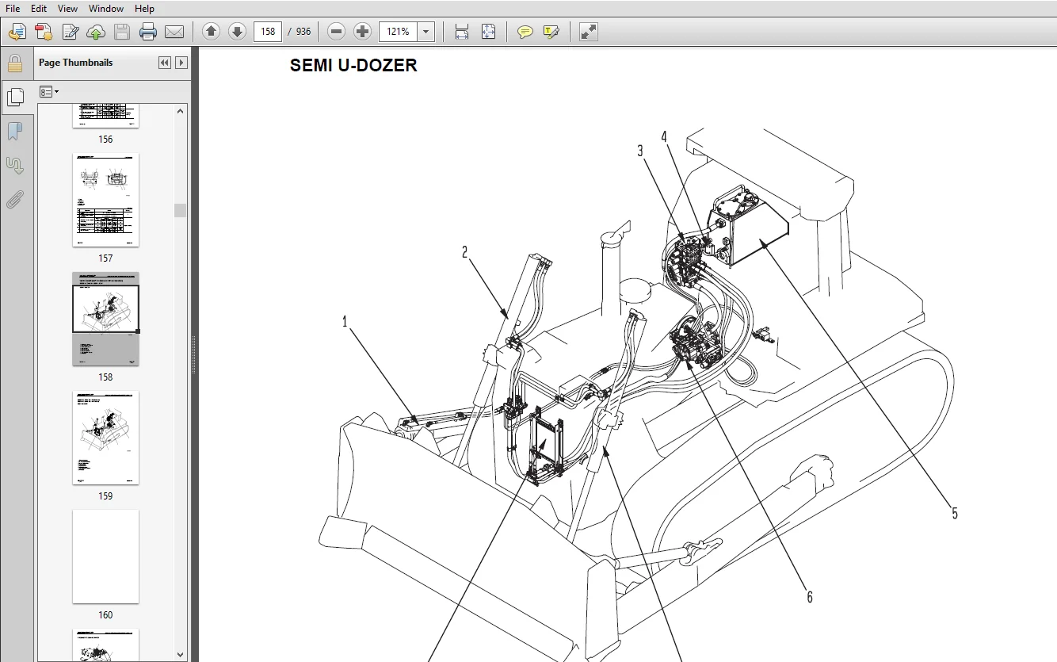Select blank page 160 thumbnail

[105, 557]
